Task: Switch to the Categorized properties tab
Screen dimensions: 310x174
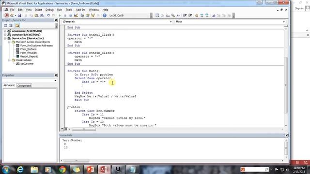Action: point(24,86)
